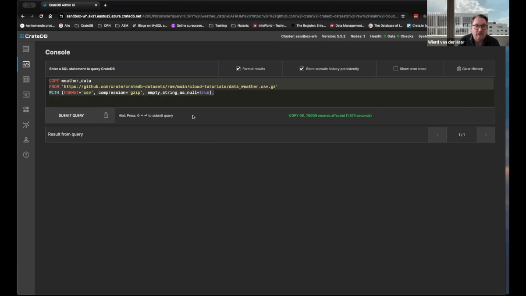Open the Overview page in sidebar
Screen dimensions: 526x296
coord(26,49)
